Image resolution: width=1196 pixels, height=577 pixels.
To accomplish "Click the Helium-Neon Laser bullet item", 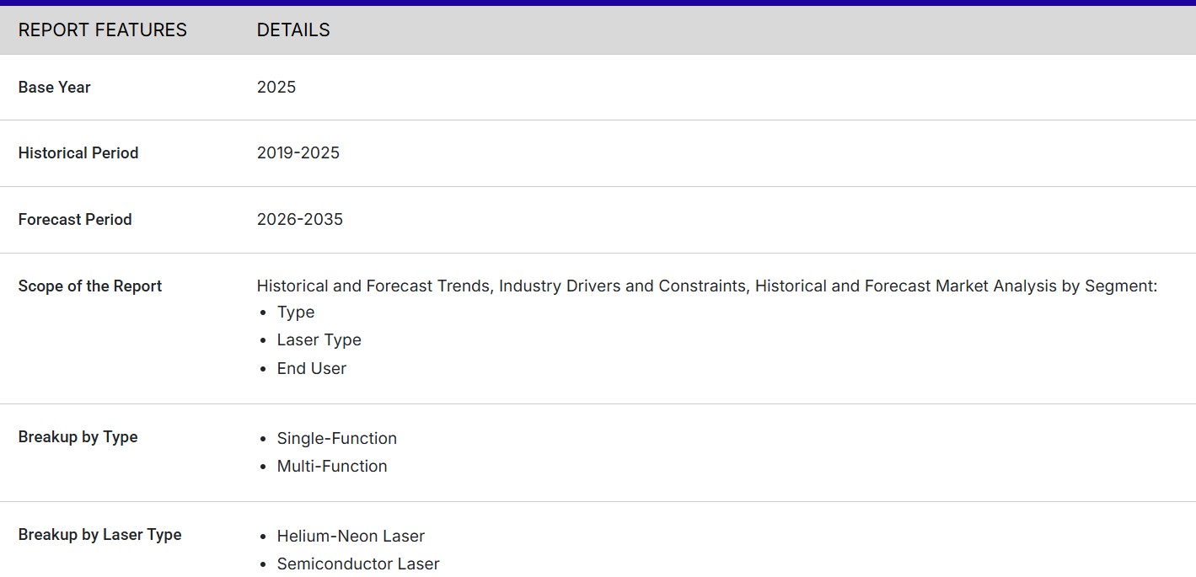I will [x=351, y=537].
